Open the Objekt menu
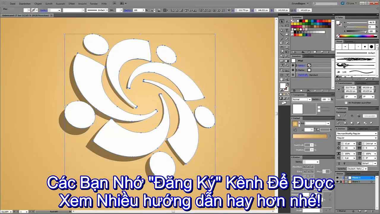Viewport: 380px width, 214px height. [x=38, y=4]
